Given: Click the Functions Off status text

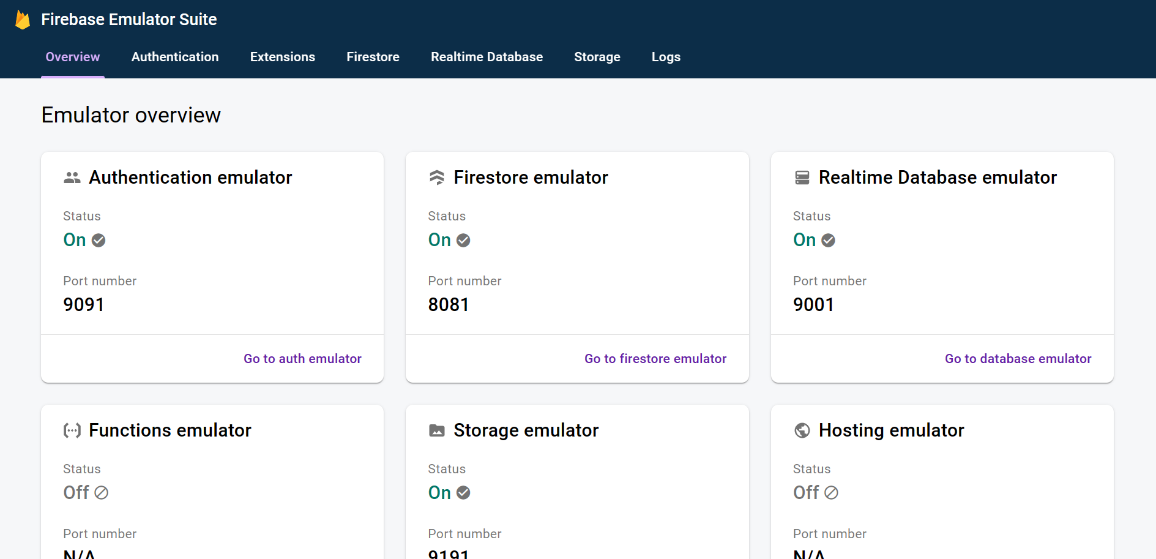Looking at the screenshot, I should (76, 493).
